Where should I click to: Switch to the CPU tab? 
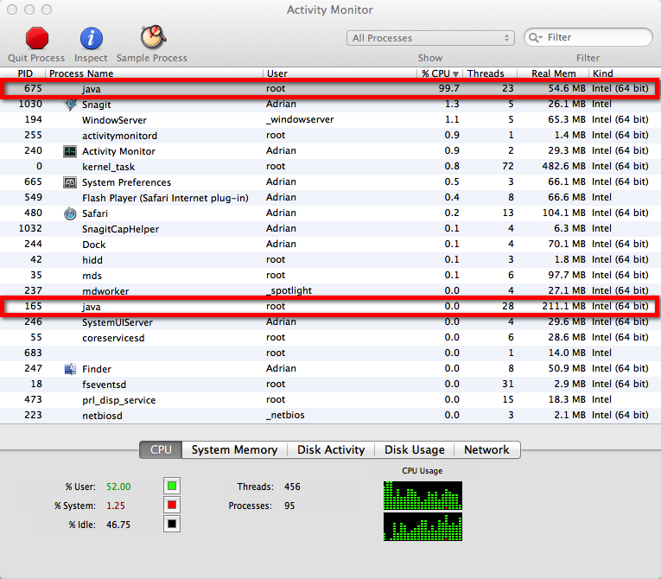(x=161, y=449)
